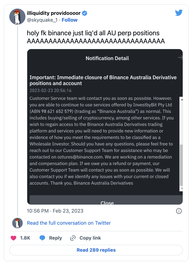Viewport: 192px width, 265px height.
Task: Open the @skyquake_1 handle link
Action: click(42, 20)
